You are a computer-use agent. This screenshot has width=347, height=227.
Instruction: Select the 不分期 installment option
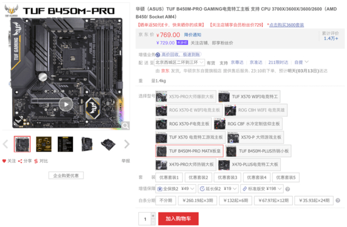coord(166,200)
